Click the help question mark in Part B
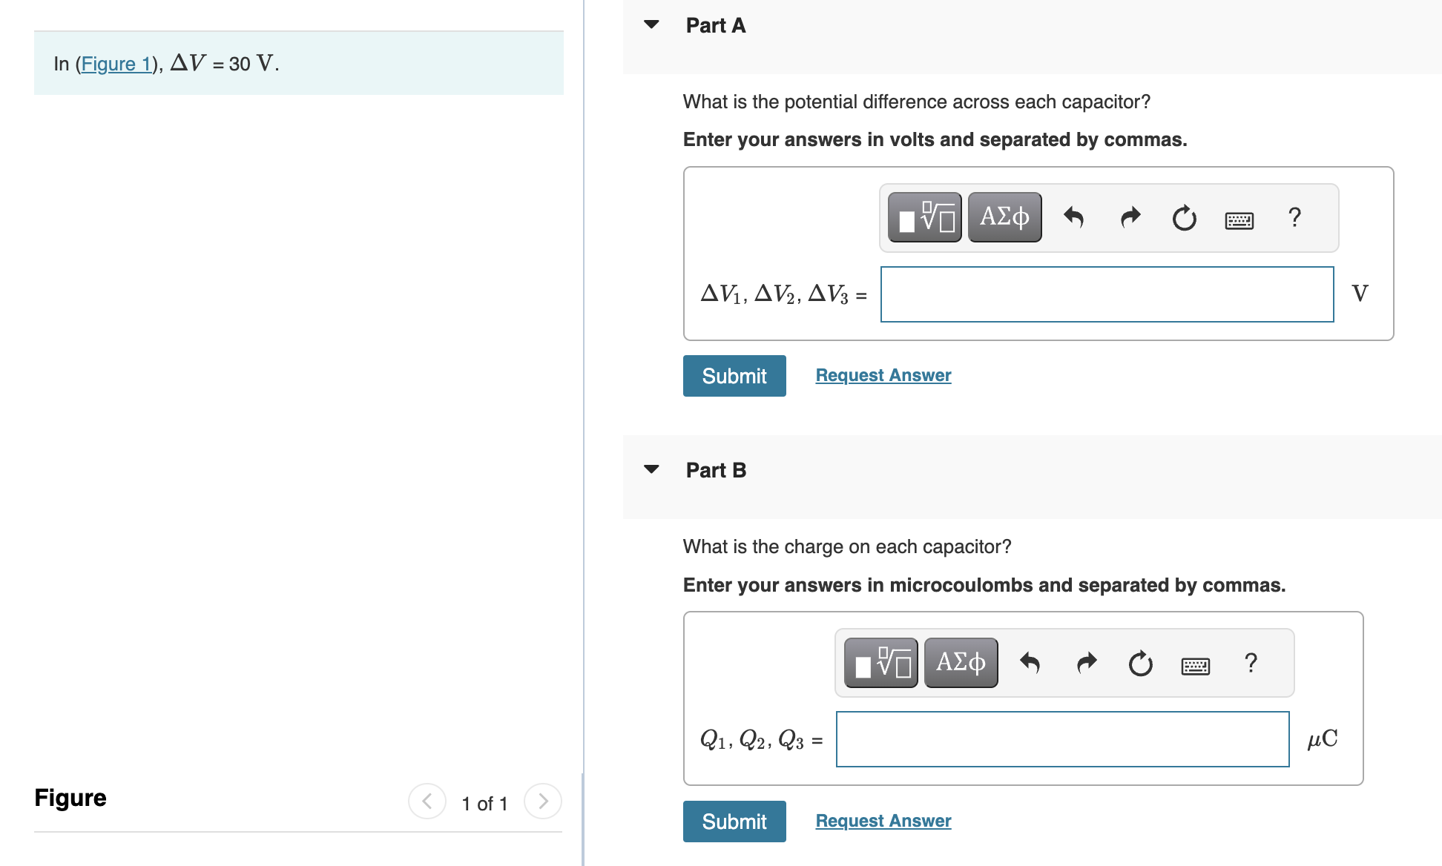This screenshot has height=866, width=1442. 1251,662
